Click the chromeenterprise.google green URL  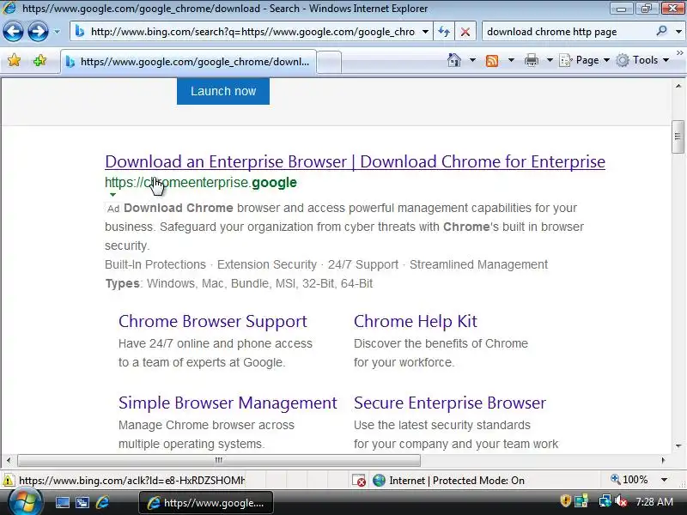point(201,182)
